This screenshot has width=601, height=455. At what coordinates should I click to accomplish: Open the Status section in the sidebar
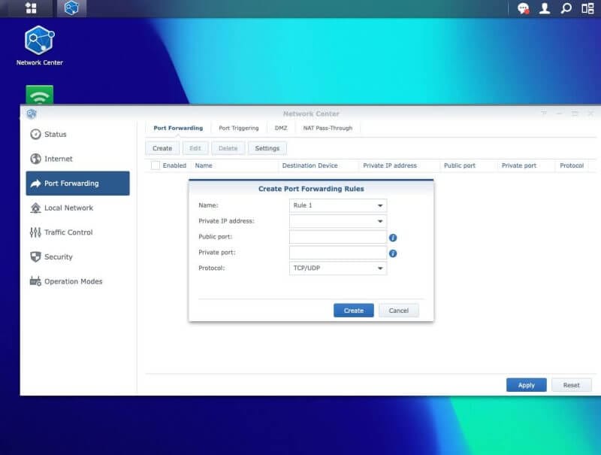(36, 135)
